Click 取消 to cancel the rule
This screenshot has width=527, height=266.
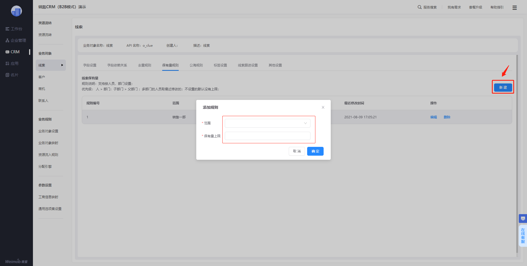point(297,151)
